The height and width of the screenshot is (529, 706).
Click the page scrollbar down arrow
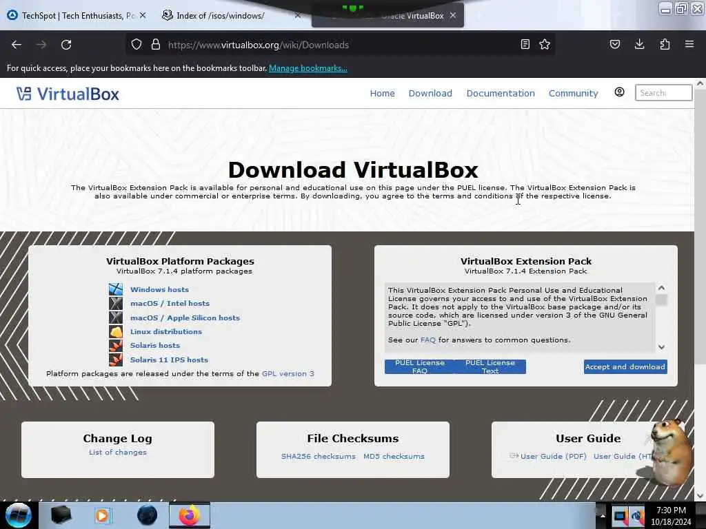coord(700,495)
